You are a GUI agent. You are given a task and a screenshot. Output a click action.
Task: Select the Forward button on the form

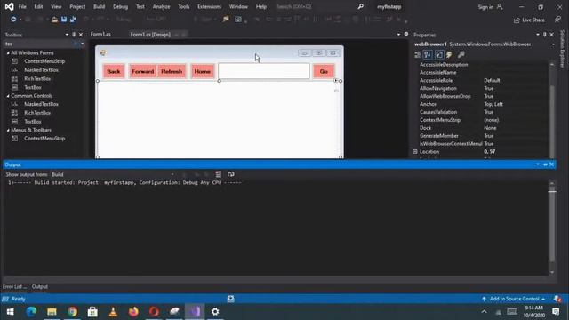pos(143,71)
